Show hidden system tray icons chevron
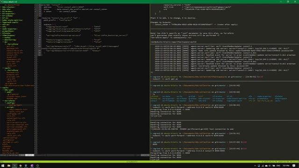 [255, 166]
